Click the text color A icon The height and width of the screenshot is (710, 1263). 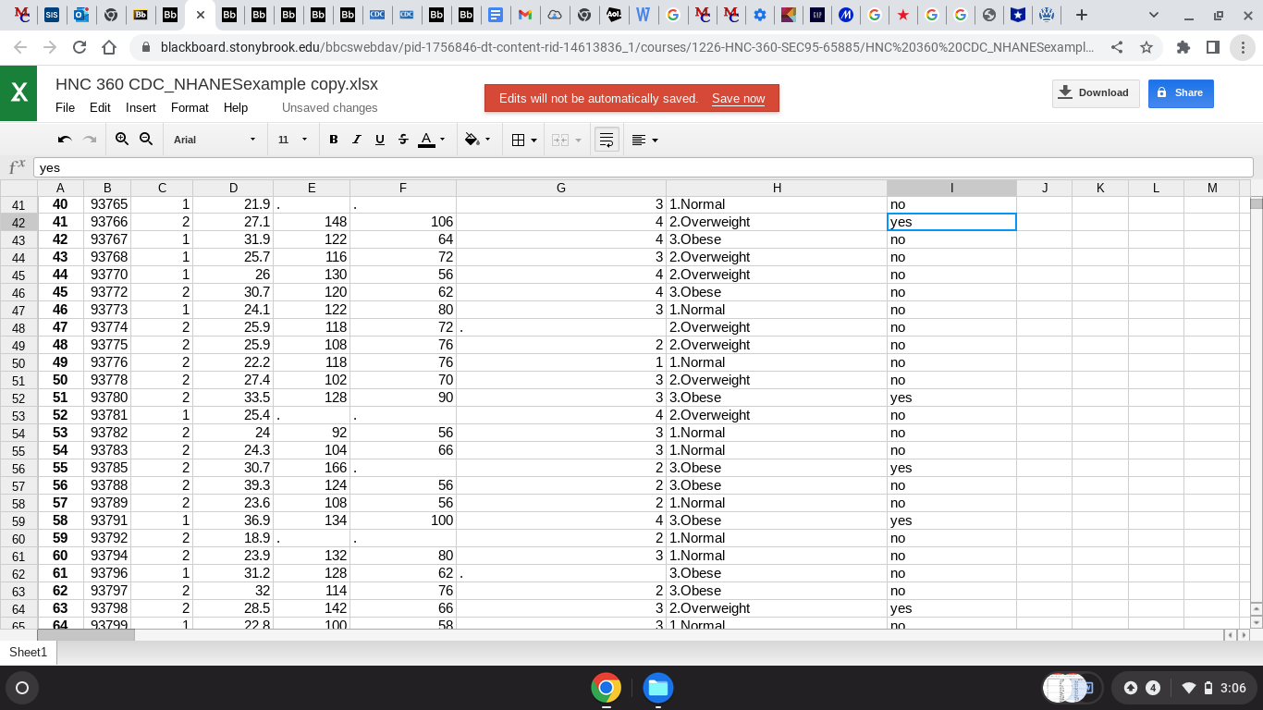click(x=426, y=140)
